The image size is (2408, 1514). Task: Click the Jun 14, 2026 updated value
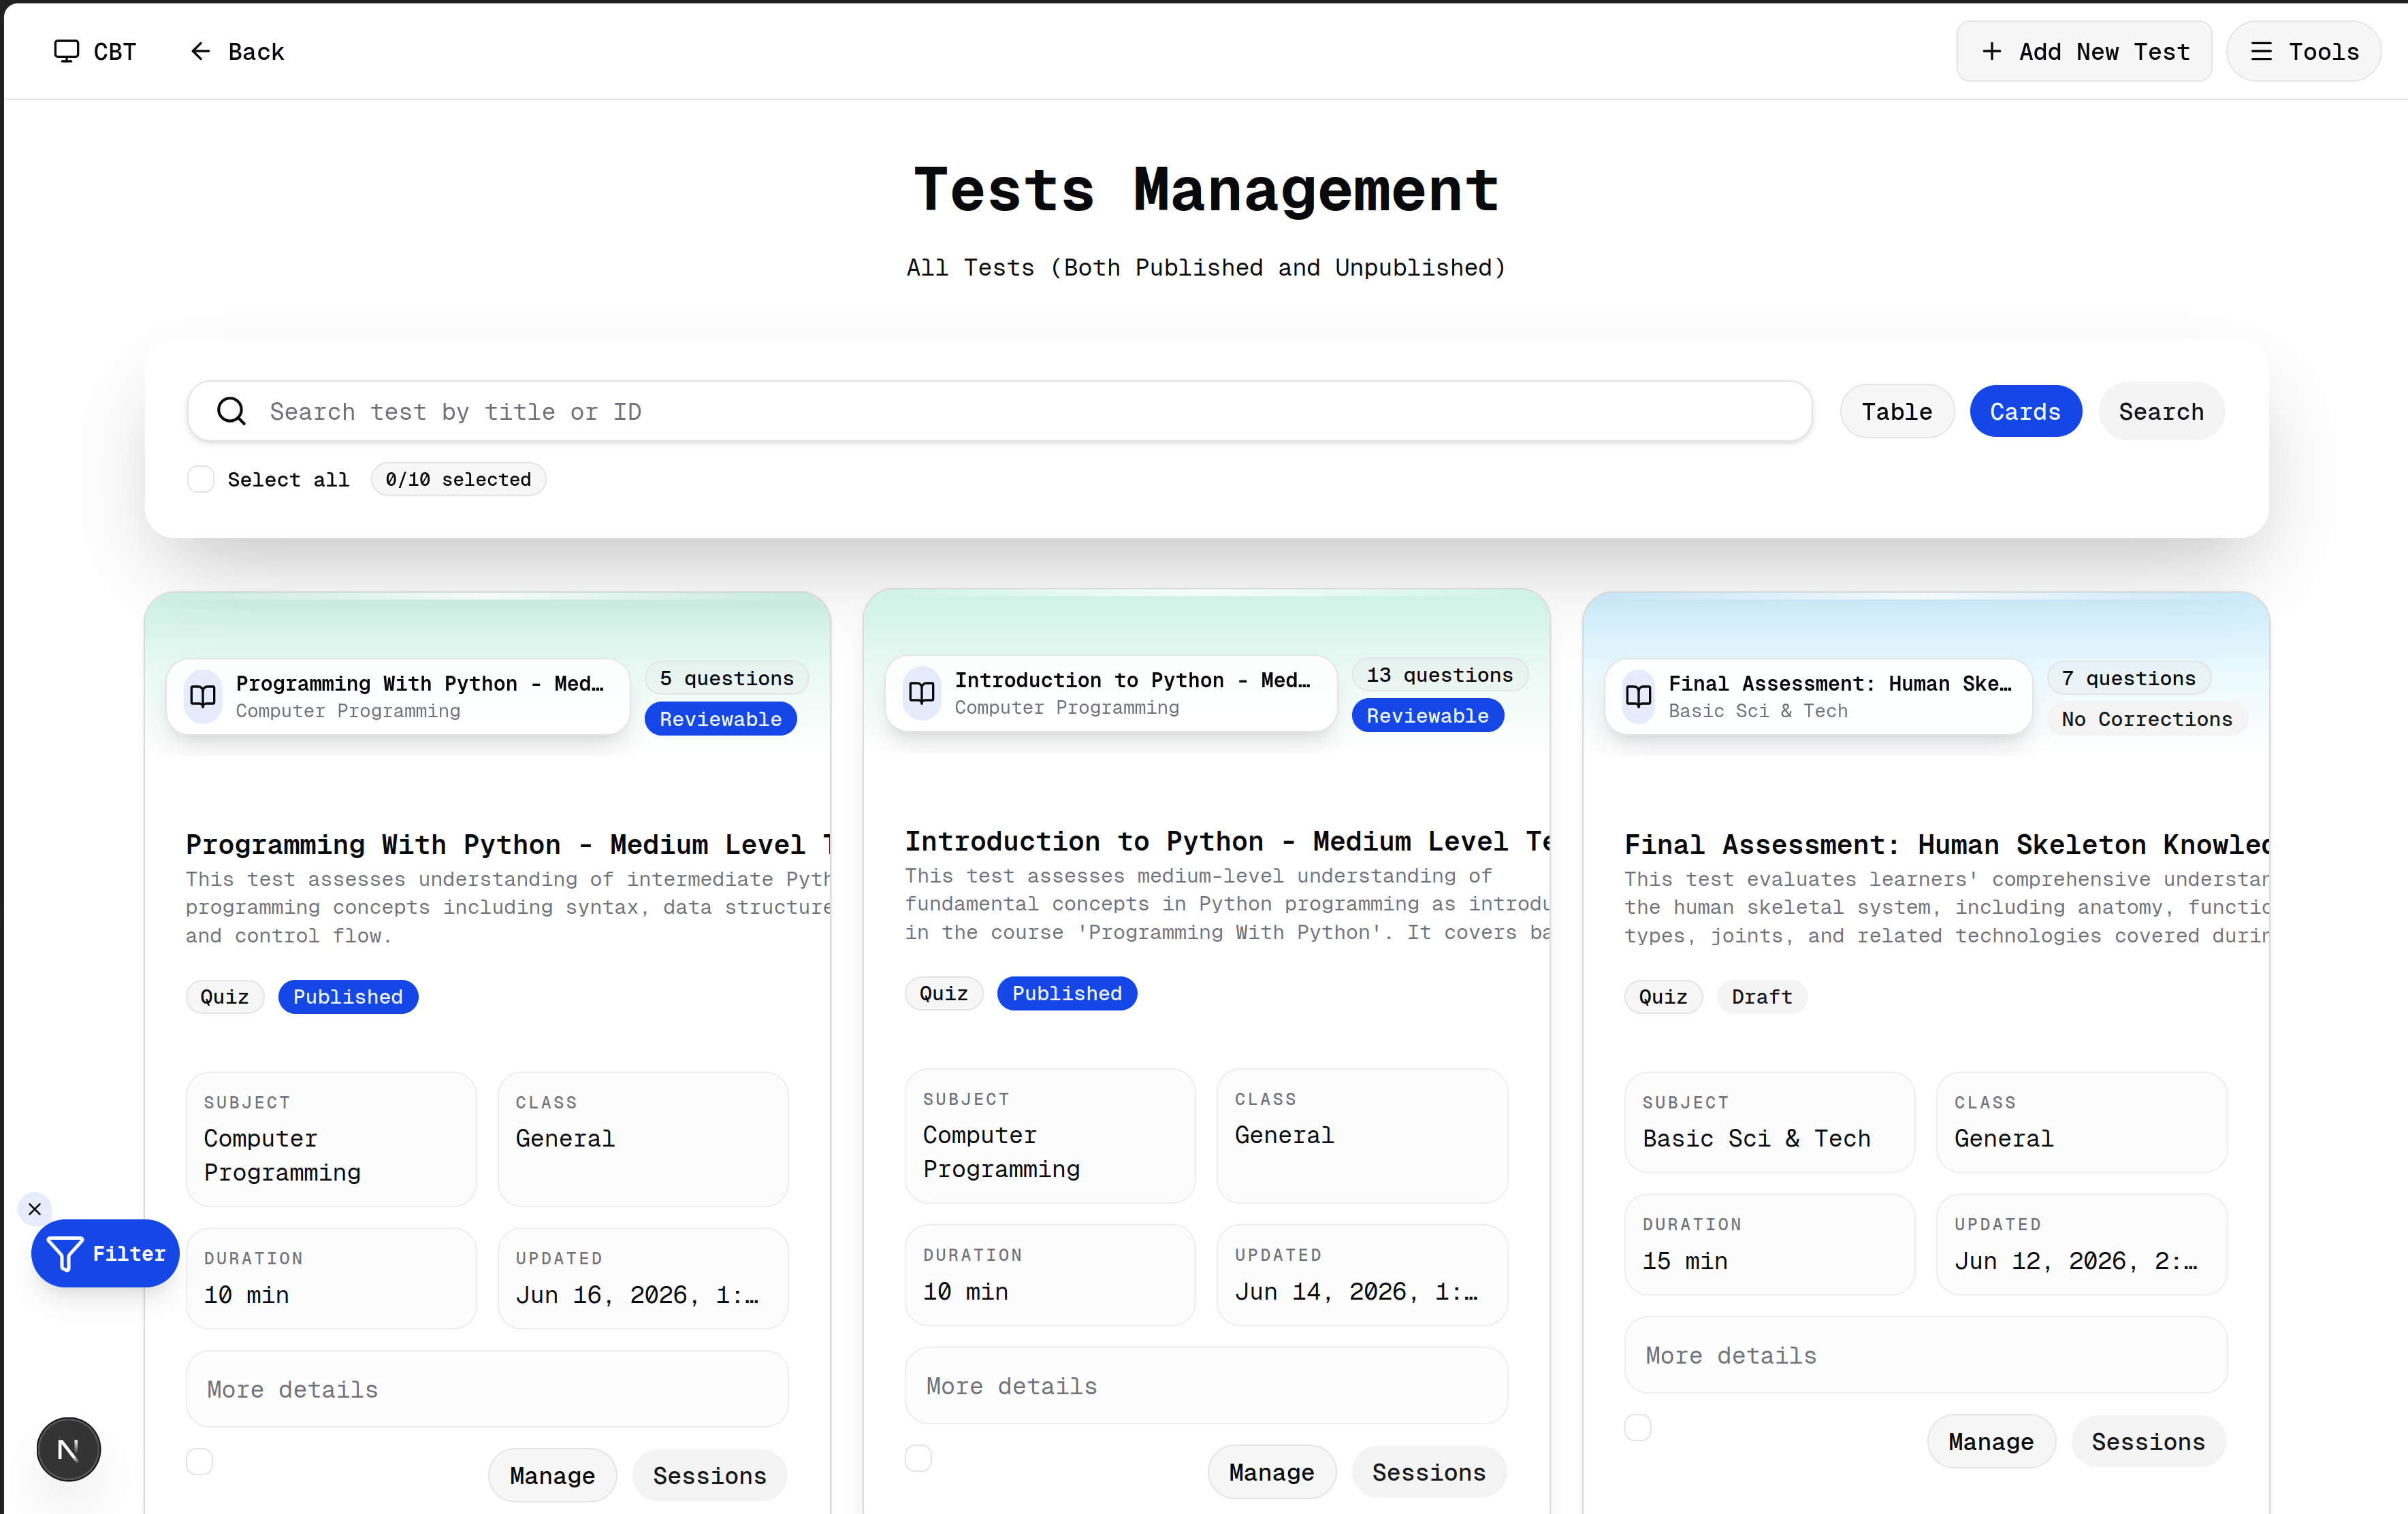pos(1356,1291)
